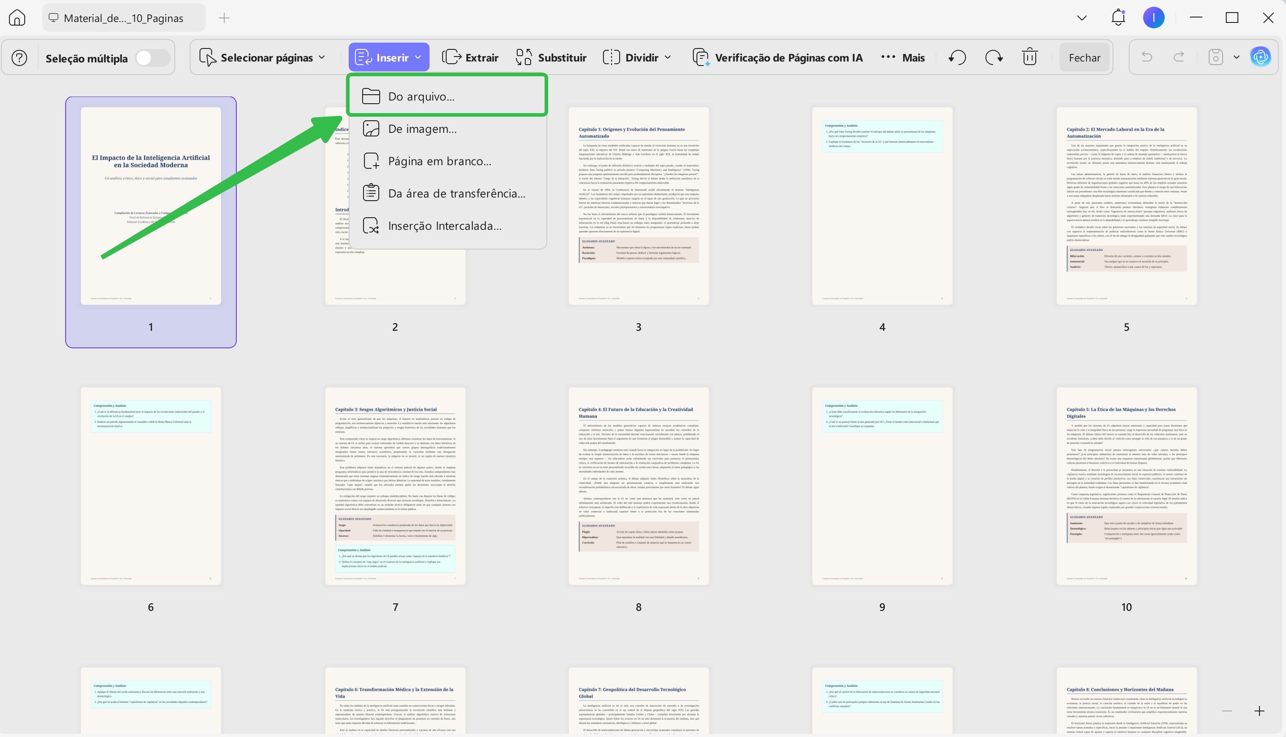Click the Do arquivo folder icon
The image size is (1286, 737).
coord(371,96)
